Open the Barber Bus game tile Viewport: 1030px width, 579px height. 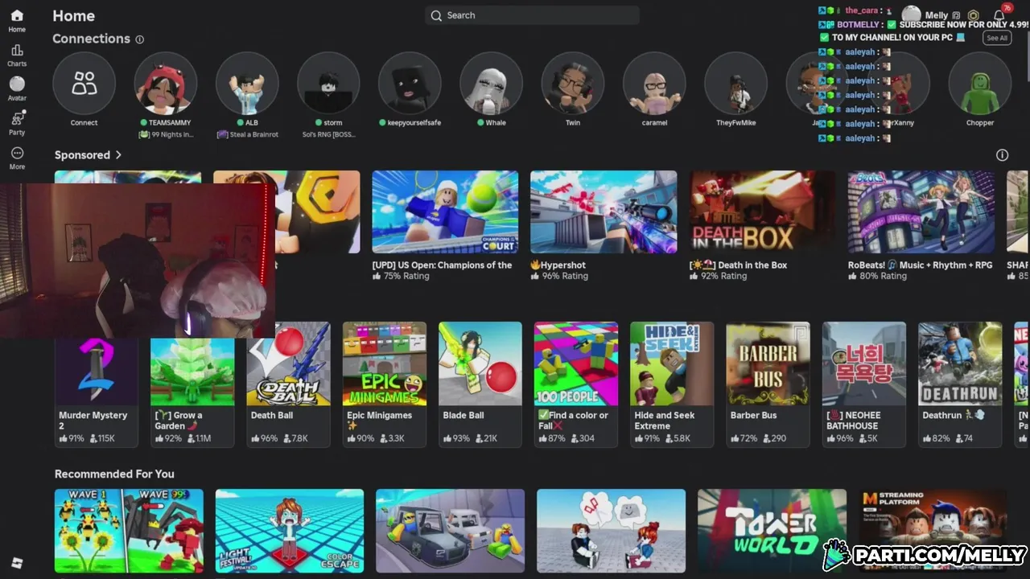pos(768,384)
